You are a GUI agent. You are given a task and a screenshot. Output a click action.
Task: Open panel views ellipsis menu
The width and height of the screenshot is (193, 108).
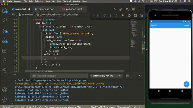coord(15,75)
